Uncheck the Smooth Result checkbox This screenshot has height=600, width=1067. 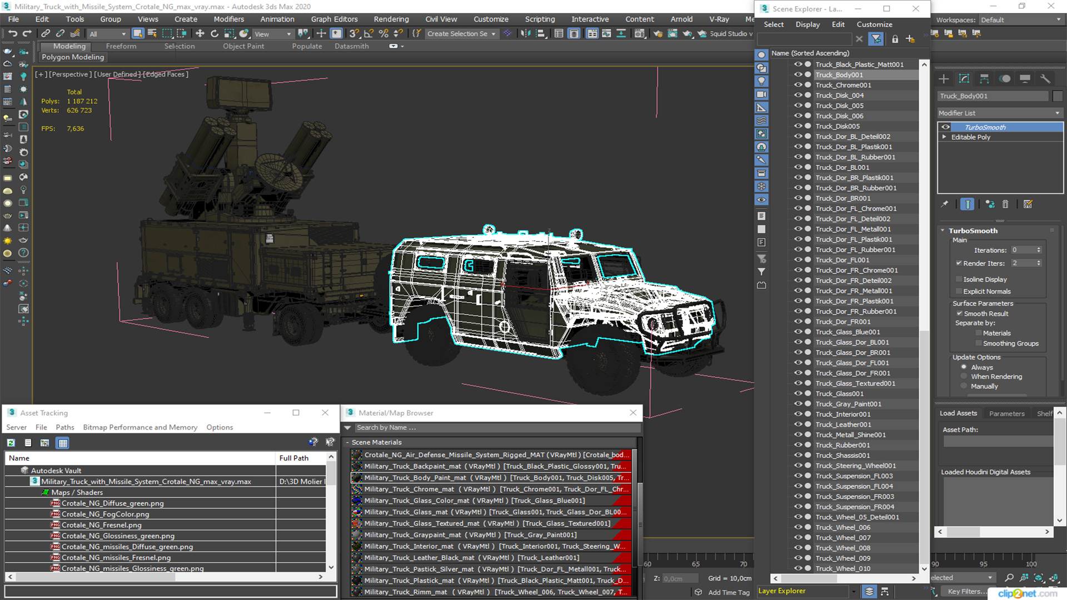click(x=959, y=314)
